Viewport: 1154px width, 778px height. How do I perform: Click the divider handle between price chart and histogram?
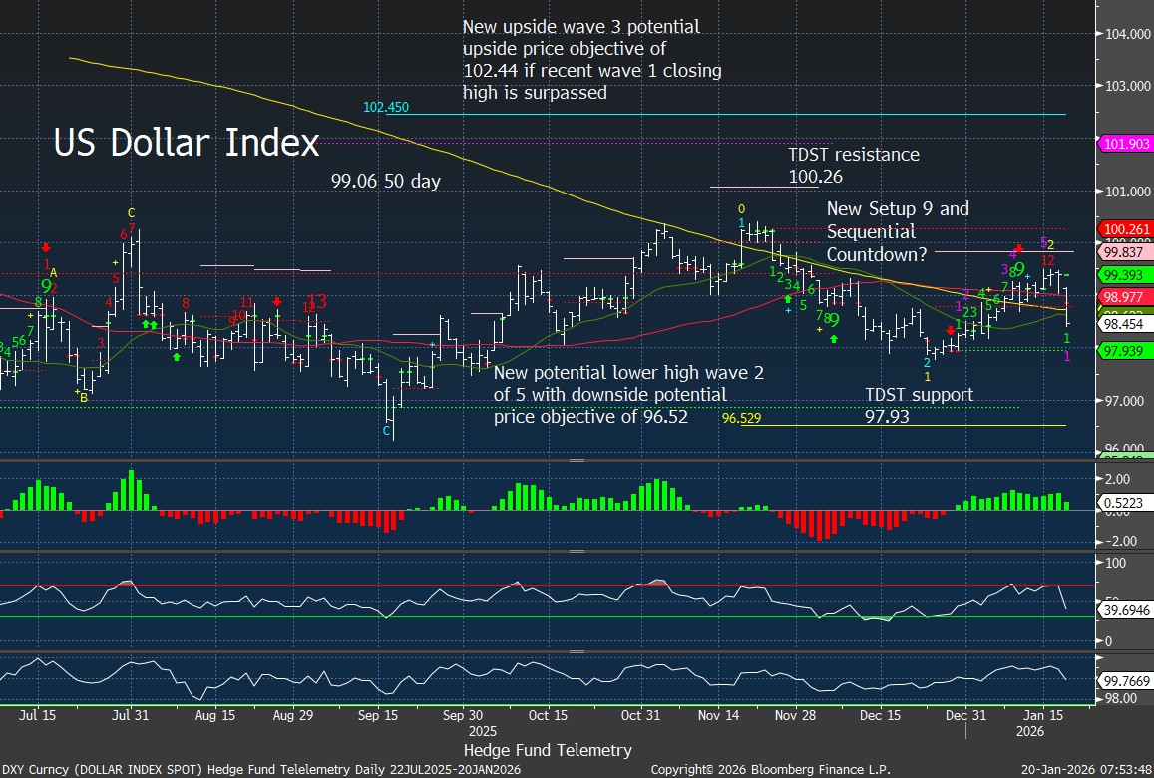[577, 461]
